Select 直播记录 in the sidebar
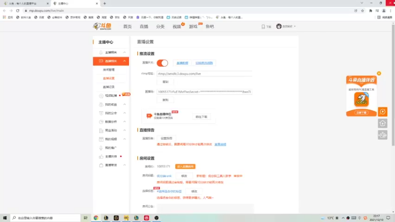395x222 pixels. pos(109,87)
